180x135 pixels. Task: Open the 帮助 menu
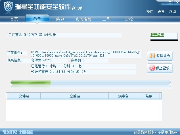coord(172,11)
